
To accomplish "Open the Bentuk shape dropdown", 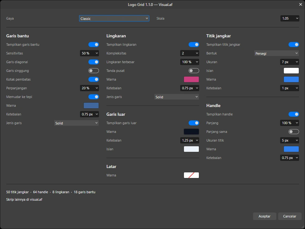I will click(276, 53).
